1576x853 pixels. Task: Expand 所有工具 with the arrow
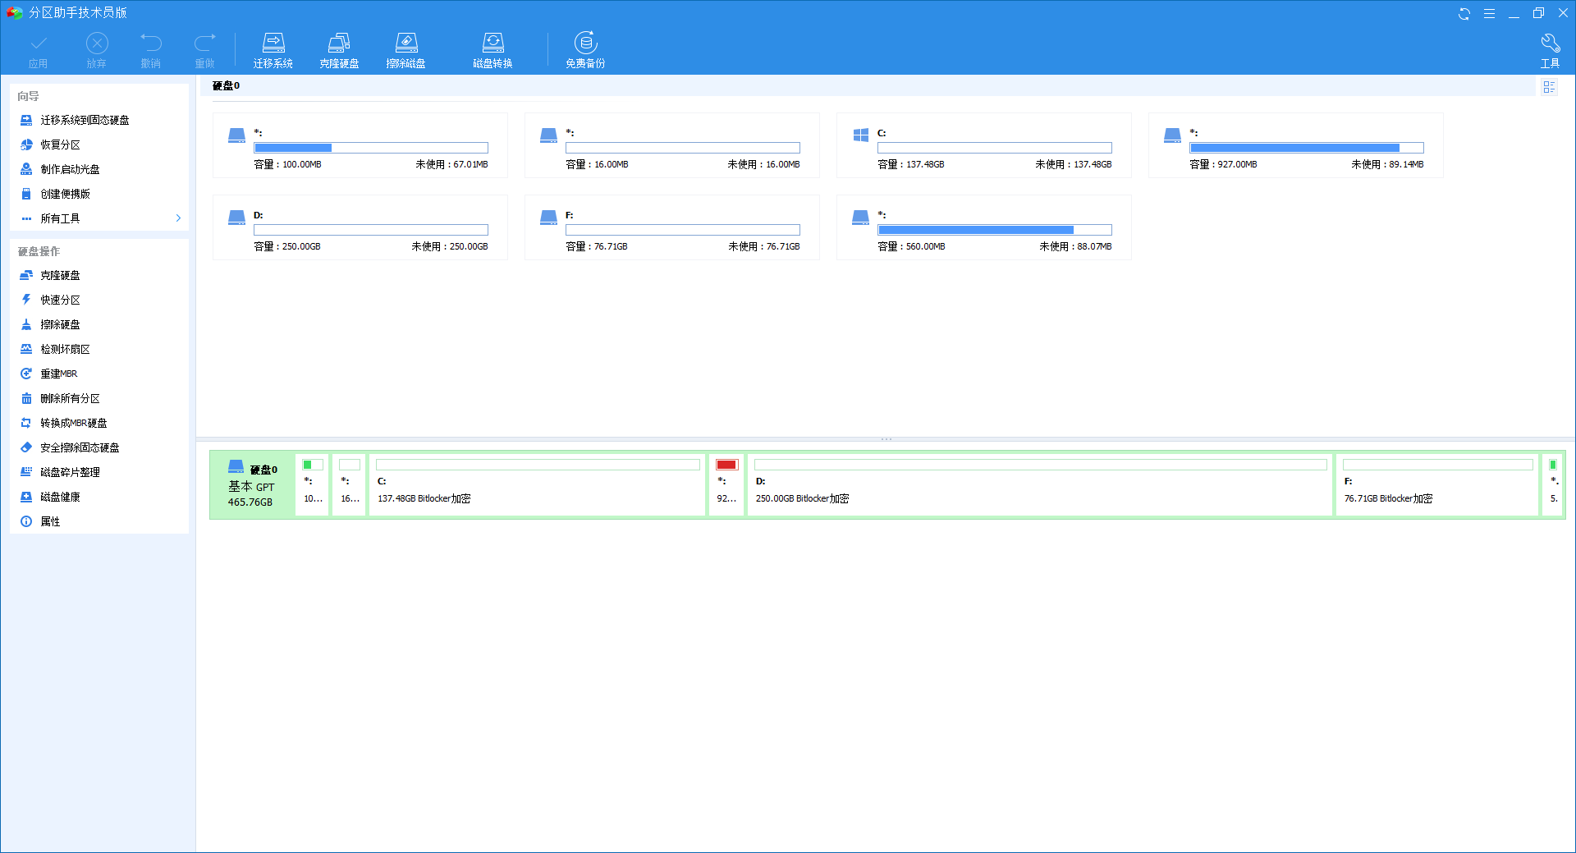click(x=178, y=218)
